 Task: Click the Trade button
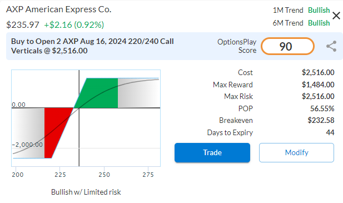pyautogui.click(x=212, y=152)
